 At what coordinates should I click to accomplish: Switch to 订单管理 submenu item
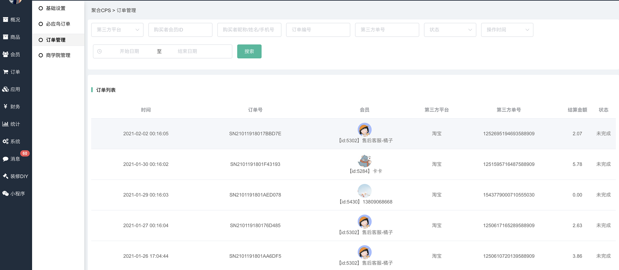click(56, 40)
